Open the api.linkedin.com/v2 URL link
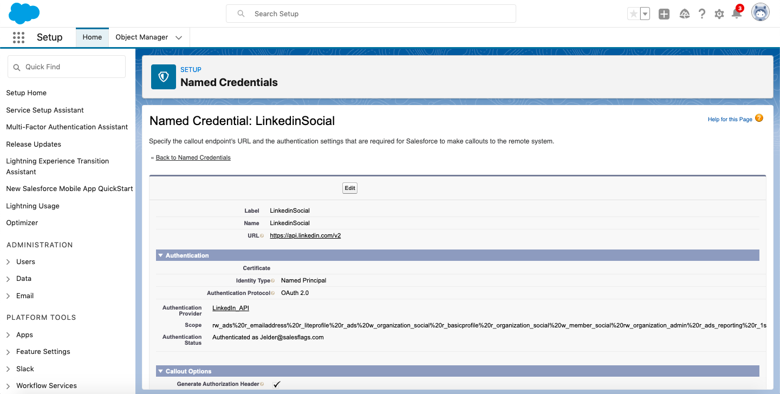 click(305, 236)
